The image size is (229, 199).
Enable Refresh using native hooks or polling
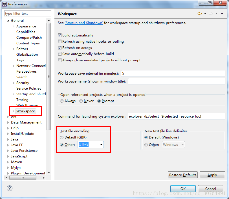coord(60,42)
